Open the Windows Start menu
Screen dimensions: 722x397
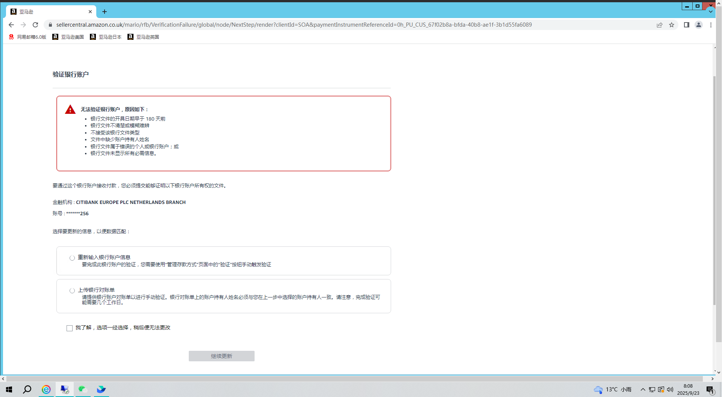(9, 389)
